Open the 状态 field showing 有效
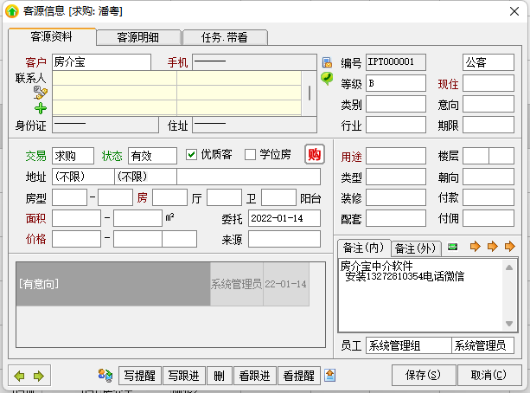The image size is (530, 393). pos(152,156)
